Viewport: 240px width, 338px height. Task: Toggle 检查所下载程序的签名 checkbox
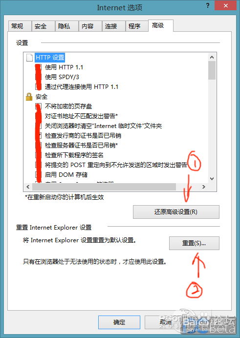tap(39, 155)
